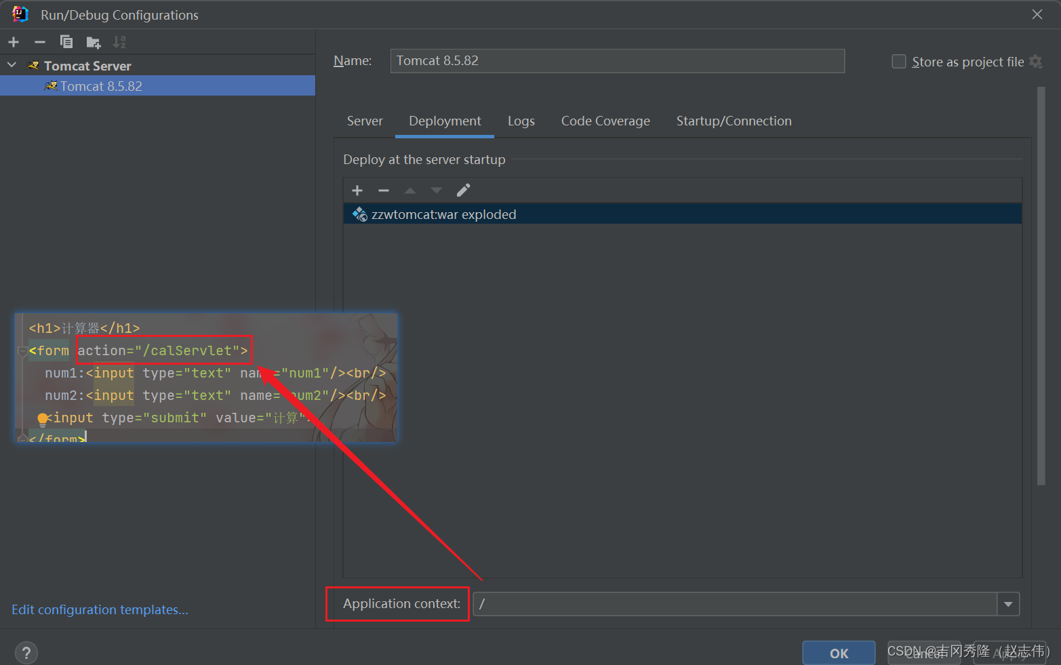Click the OK button
This screenshot has width=1061, height=665.
839,653
